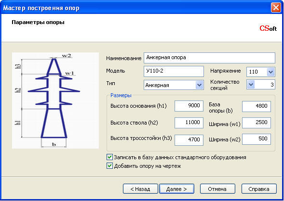The image size is (284, 201).
Task: Open help with Справка button
Action: 259,189
